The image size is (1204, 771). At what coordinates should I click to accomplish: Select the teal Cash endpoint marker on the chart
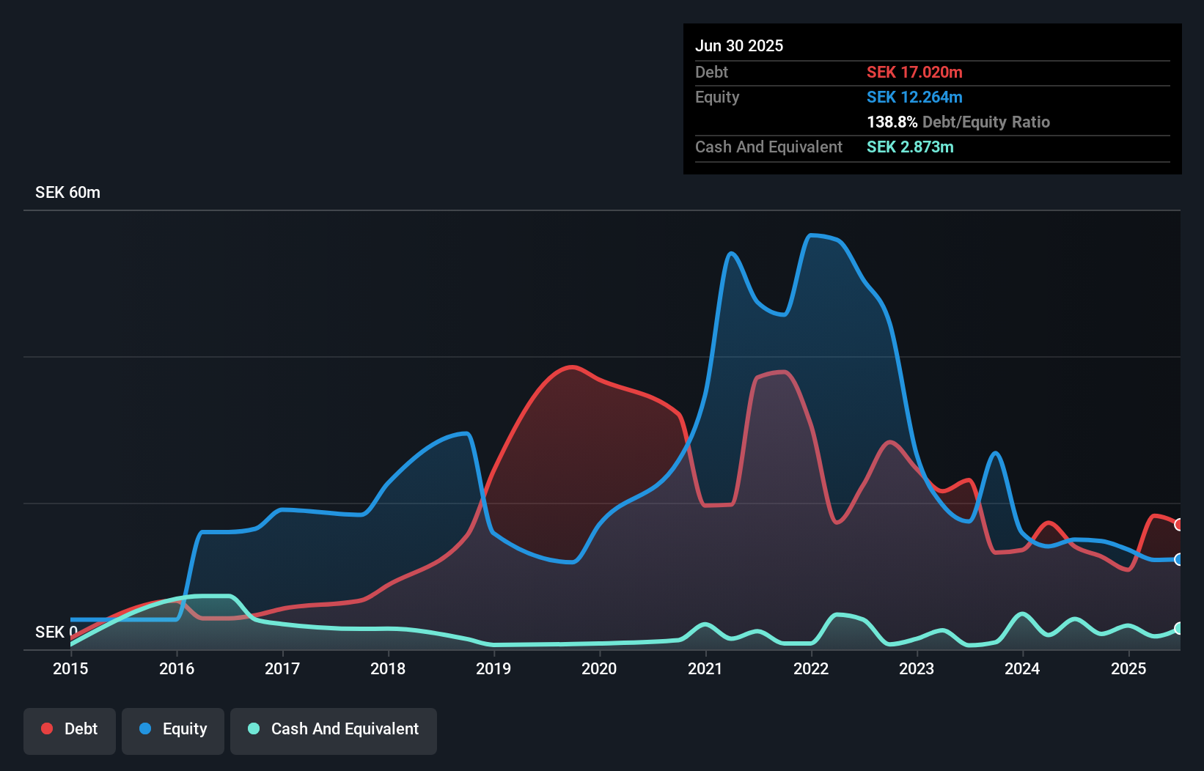point(1177,628)
